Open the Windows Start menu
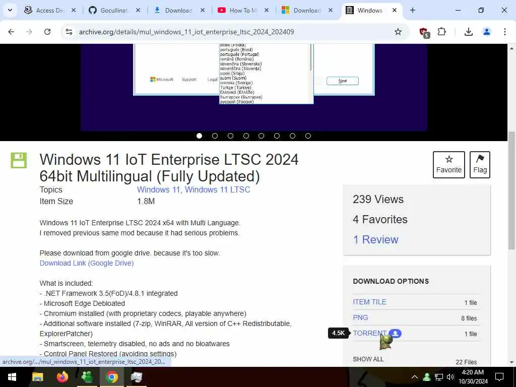Screen dimensions: 516x387 click(x=12, y=377)
